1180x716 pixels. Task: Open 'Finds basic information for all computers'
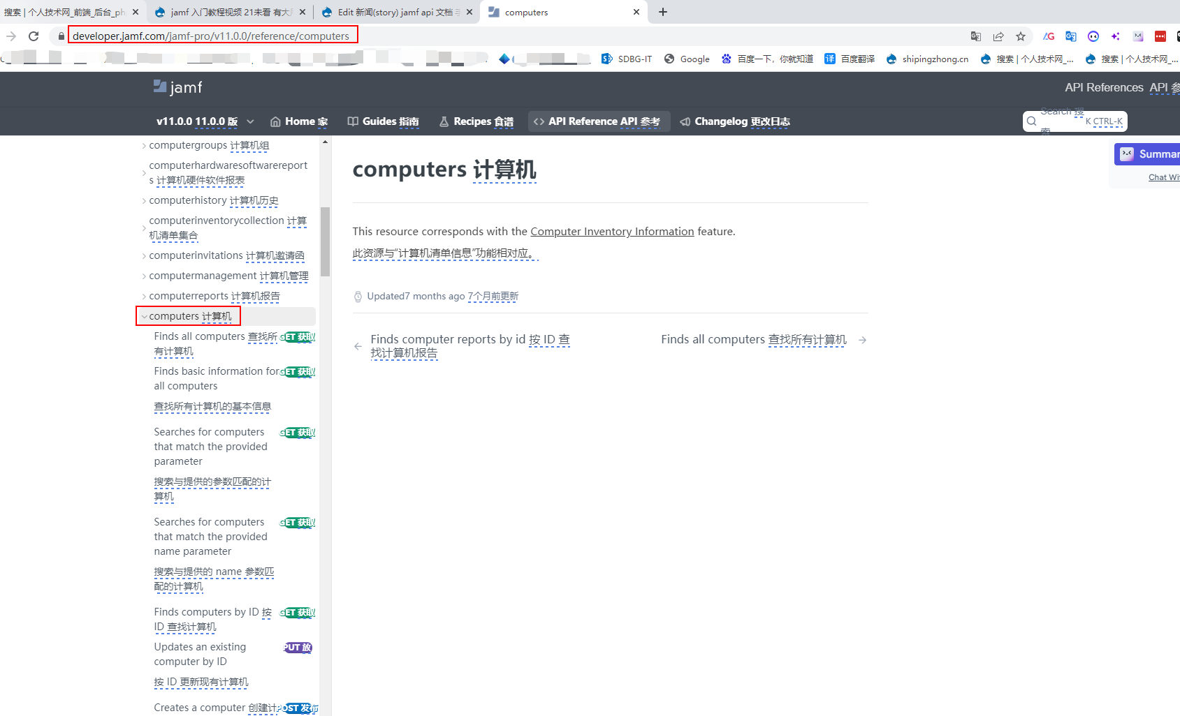click(233, 389)
